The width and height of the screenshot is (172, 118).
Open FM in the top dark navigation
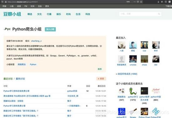point(26,6)
